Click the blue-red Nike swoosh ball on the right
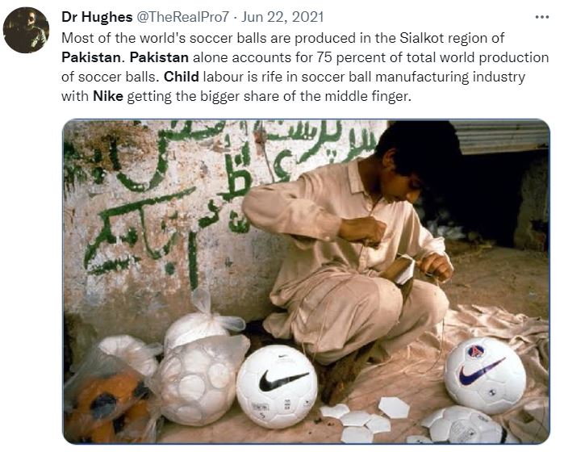Screen dimensions: 564x452 point(485,375)
